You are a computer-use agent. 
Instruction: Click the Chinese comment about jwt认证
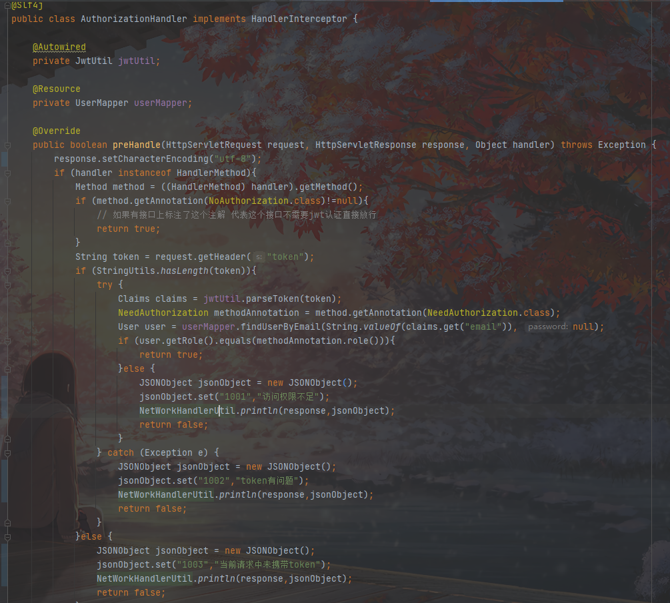[237, 215]
